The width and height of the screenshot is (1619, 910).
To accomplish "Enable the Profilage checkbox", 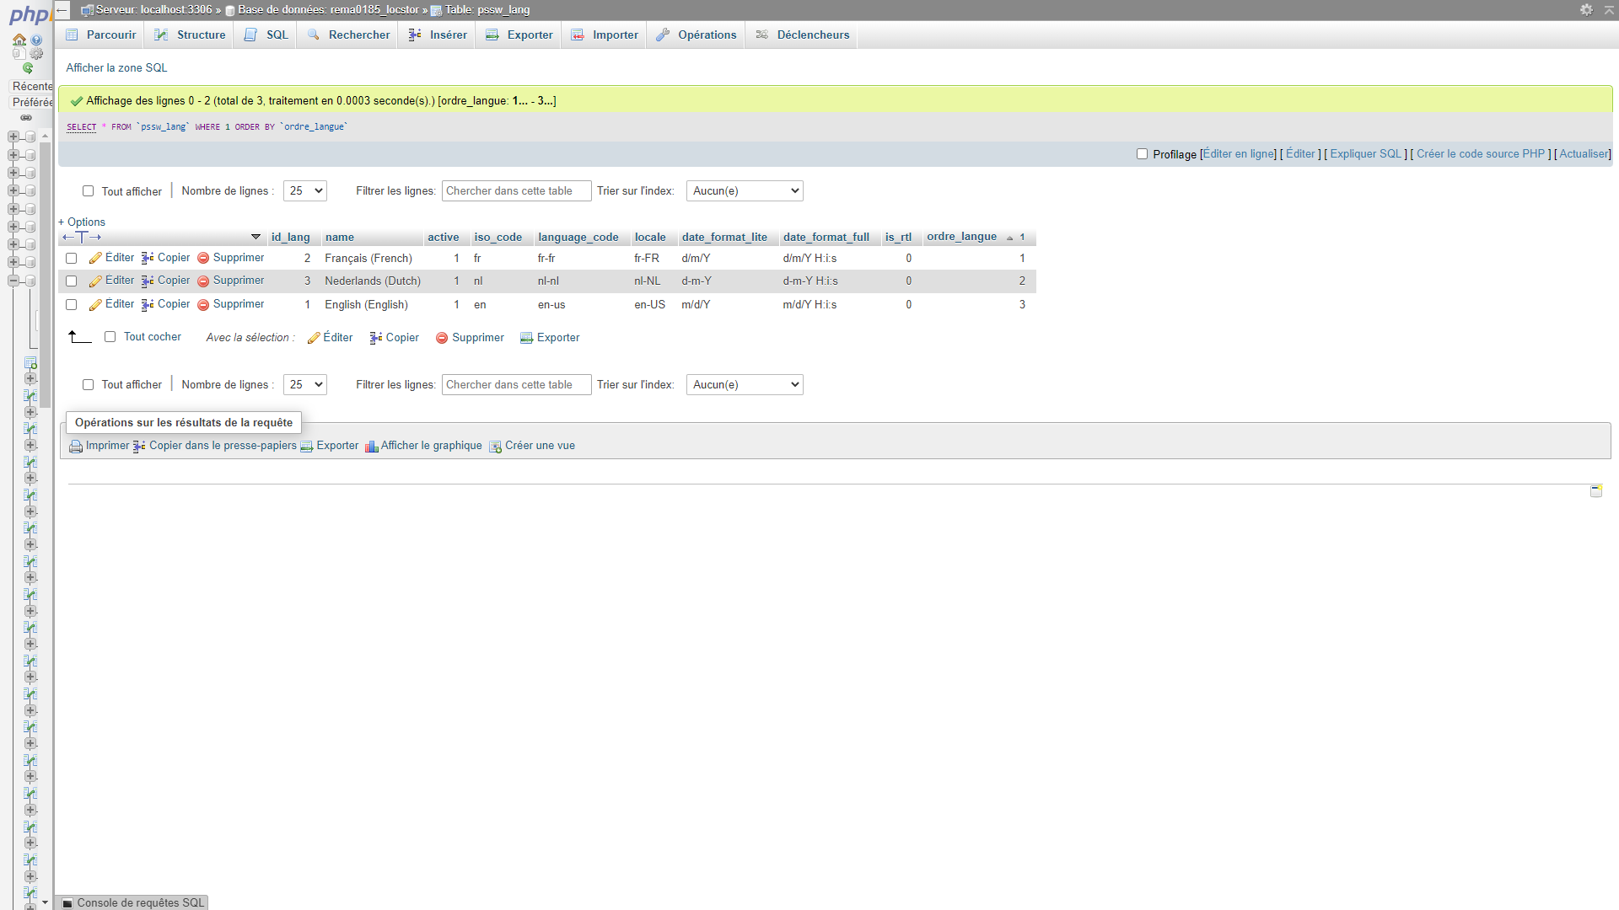I will click(x=1142, y=154).
